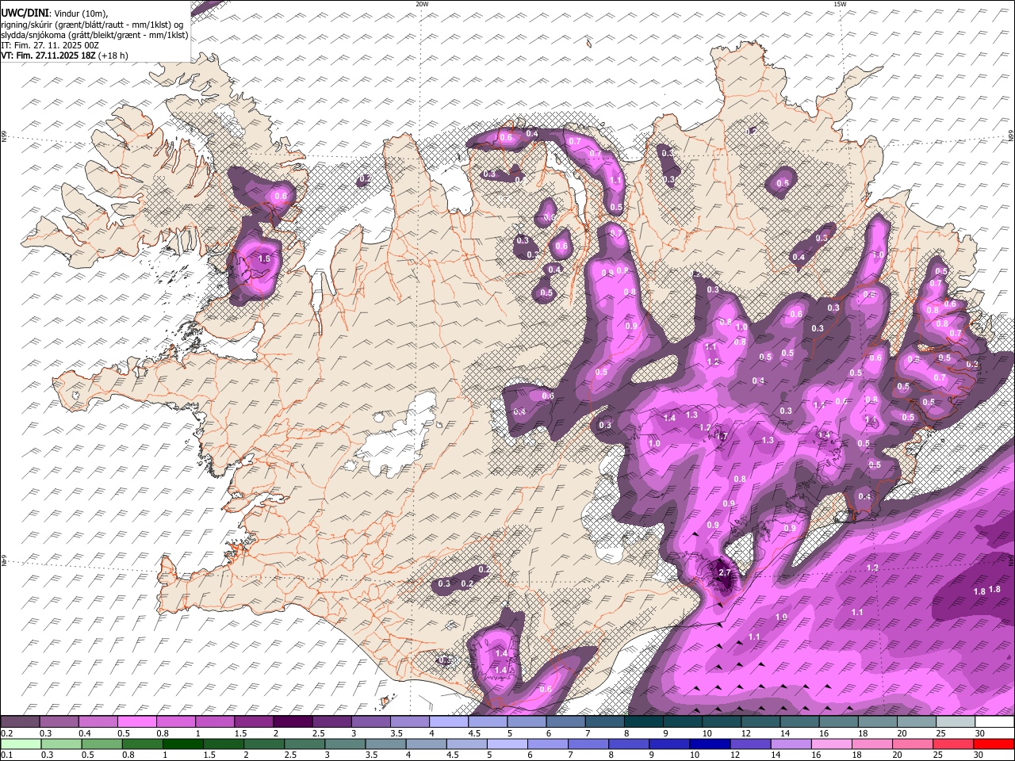Click the violet rain swatch between 12 and 14

[x=750, y=744]
